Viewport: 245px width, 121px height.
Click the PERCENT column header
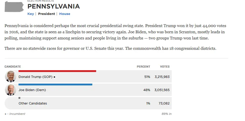[x=143, y=67]
